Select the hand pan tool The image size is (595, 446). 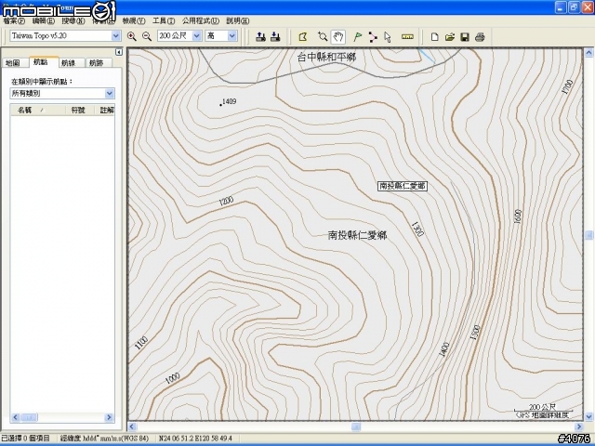click(338, 36)
